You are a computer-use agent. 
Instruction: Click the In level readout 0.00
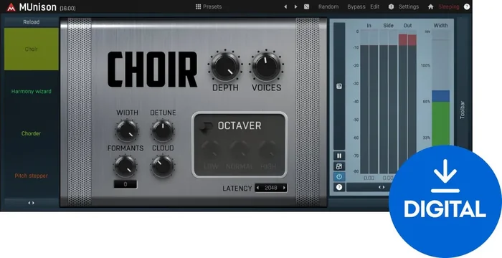tap(369, 178)
